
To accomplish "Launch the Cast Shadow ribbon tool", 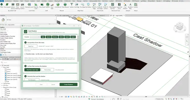I will coord(125,6).
